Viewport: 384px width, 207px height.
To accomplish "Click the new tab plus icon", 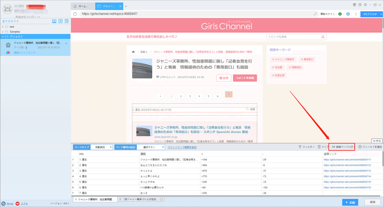I will pyautogui.click(x=126, y=6).
